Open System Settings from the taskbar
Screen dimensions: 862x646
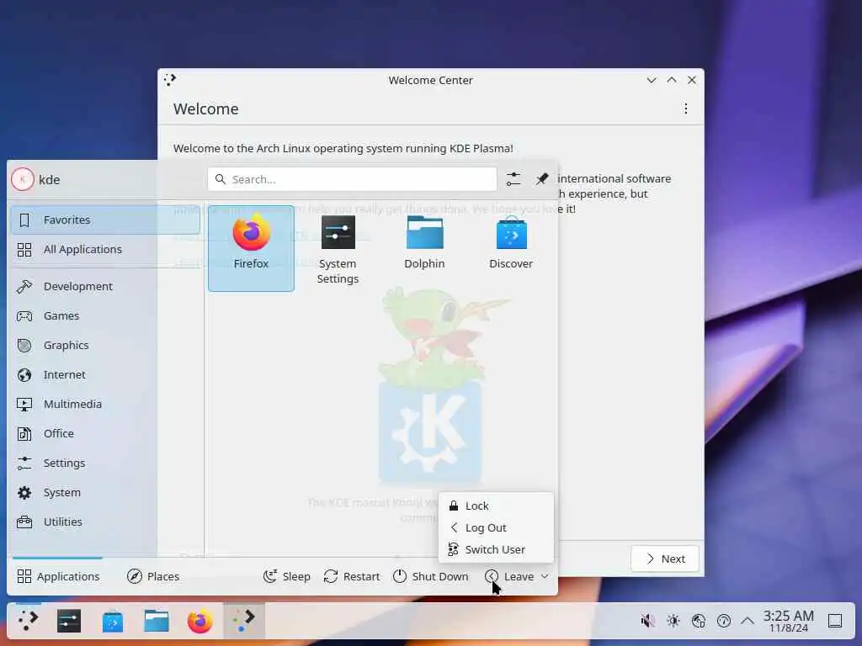click(69, 621)
